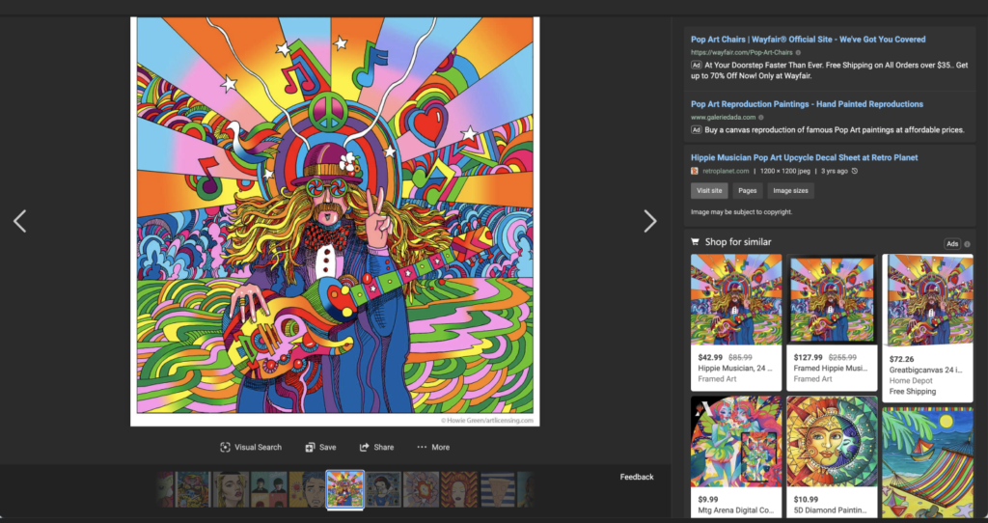Open Visual Search for this image
Viewport: 988px width, 523px height.
point(251,448)
